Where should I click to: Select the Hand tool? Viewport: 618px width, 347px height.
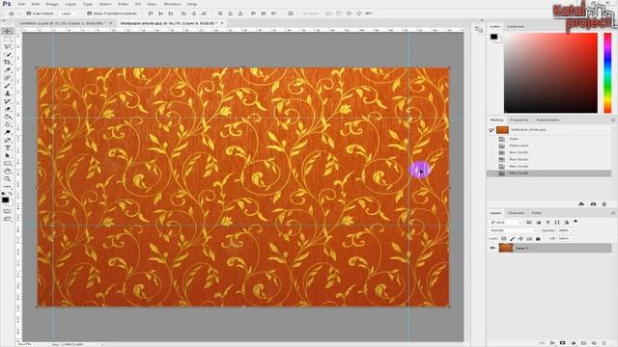point(8,172)
